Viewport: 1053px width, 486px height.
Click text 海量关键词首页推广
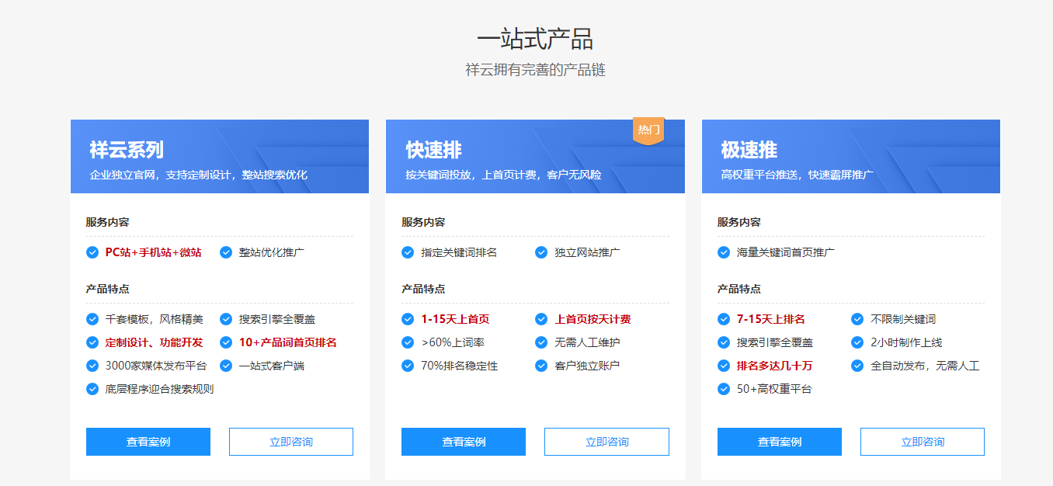pos(786,252)
